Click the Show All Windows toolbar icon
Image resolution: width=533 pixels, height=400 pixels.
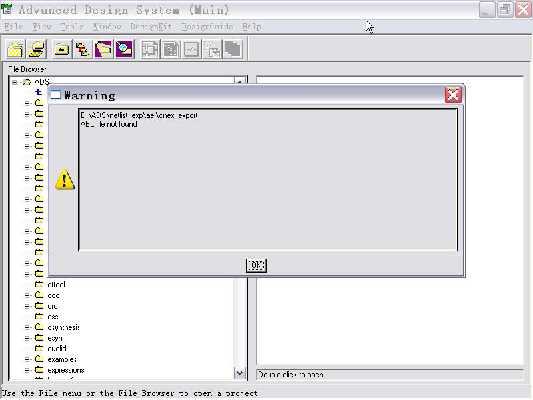tap(233, 49)
